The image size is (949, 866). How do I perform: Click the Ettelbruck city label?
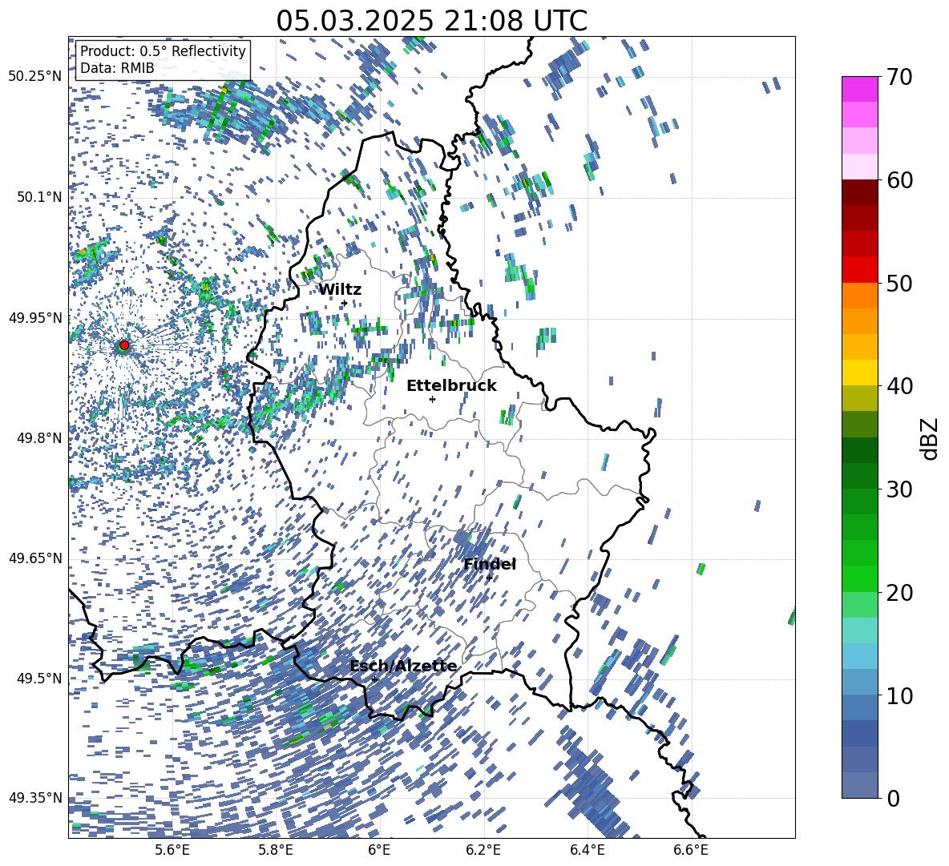coord(451,386)
